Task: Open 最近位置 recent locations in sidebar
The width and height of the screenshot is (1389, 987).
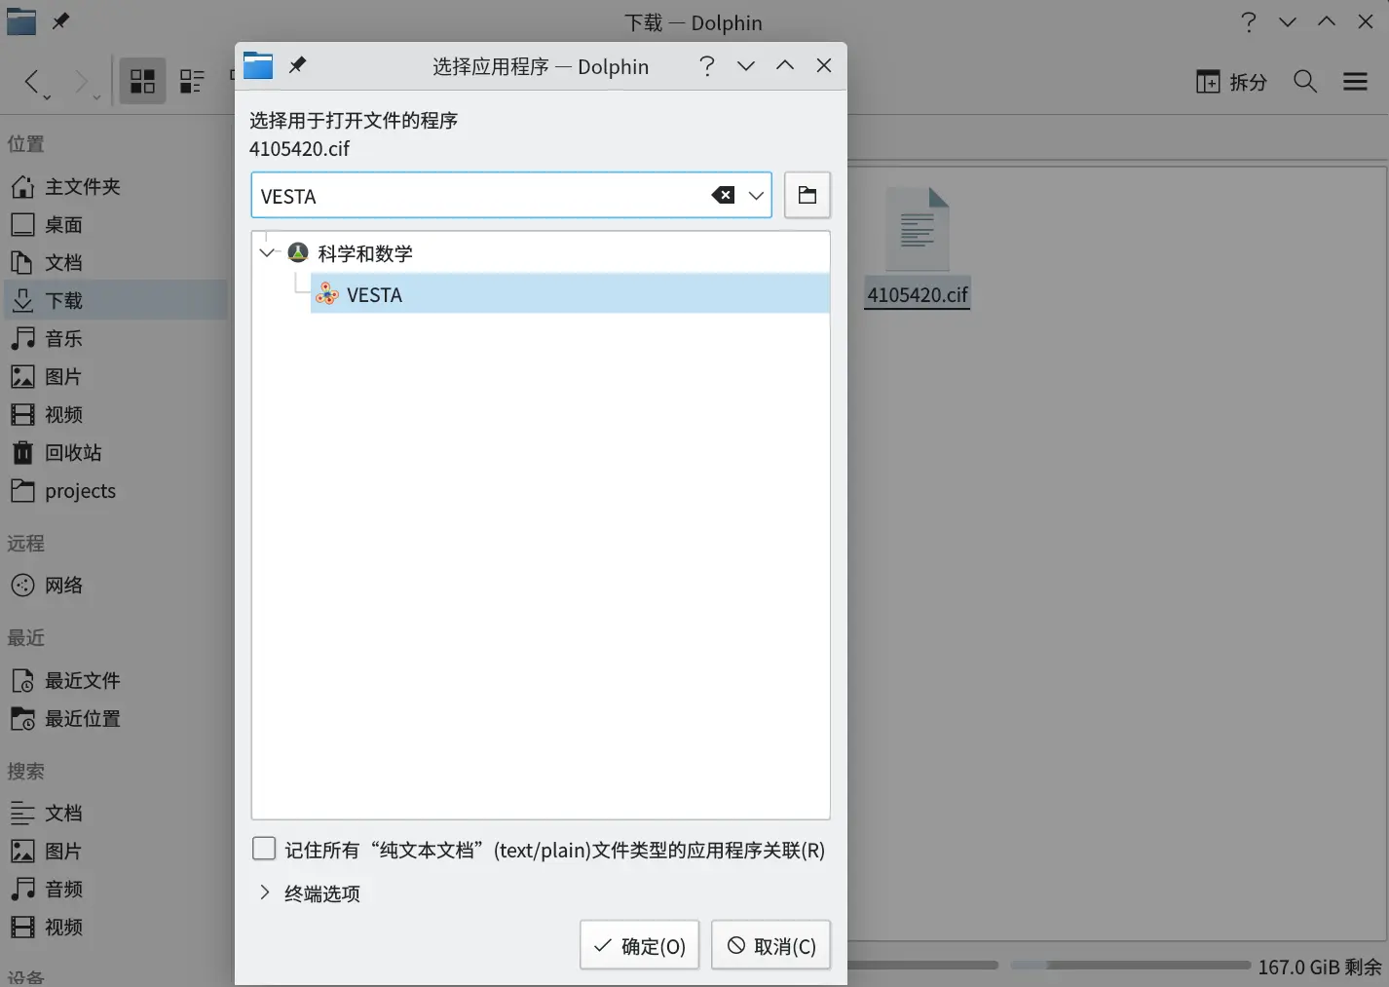Action: pos(113,718)
